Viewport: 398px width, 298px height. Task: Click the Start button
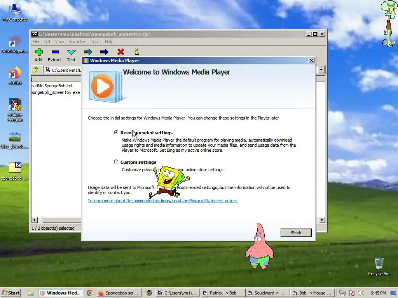tap(10, 293)
